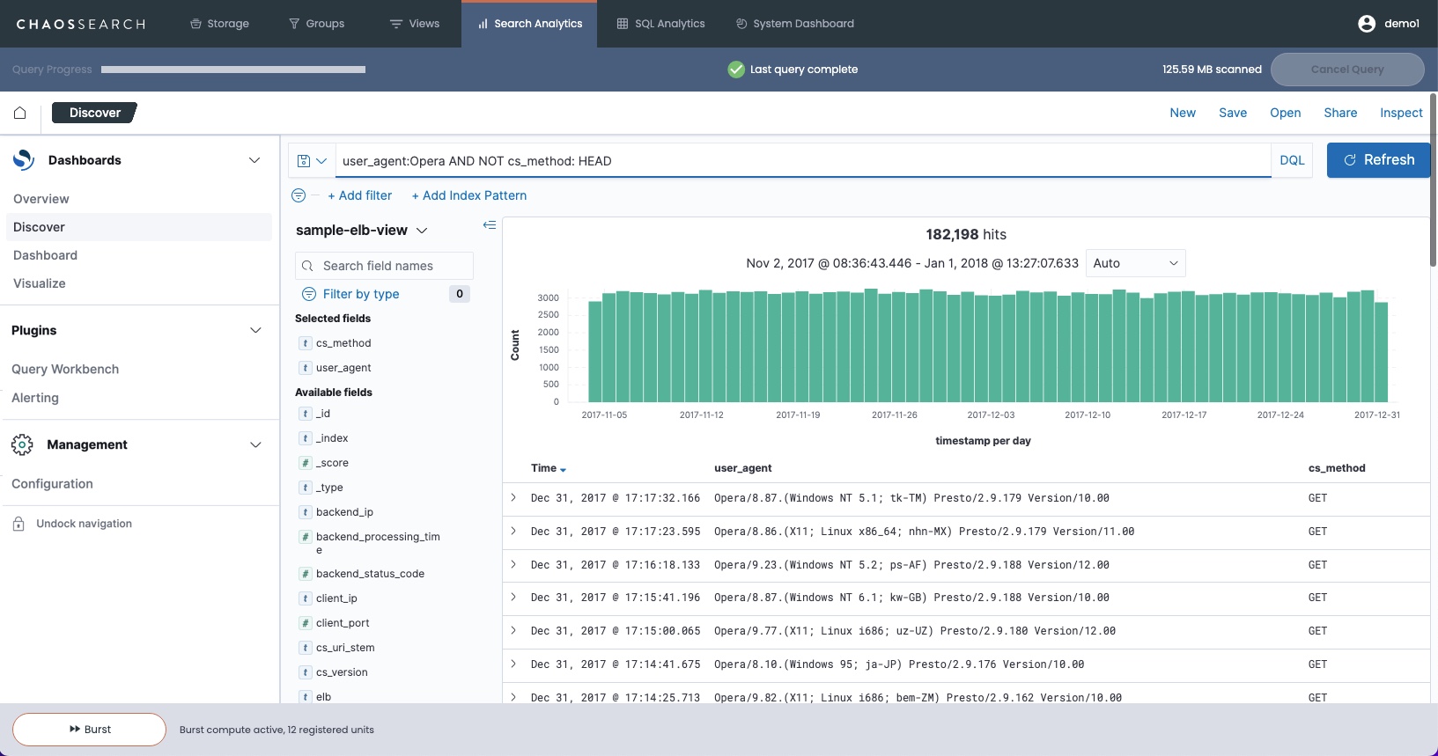1438x756 pixels.
Task: Open the Auto interval dropdown
Action: pos(1134,263)
